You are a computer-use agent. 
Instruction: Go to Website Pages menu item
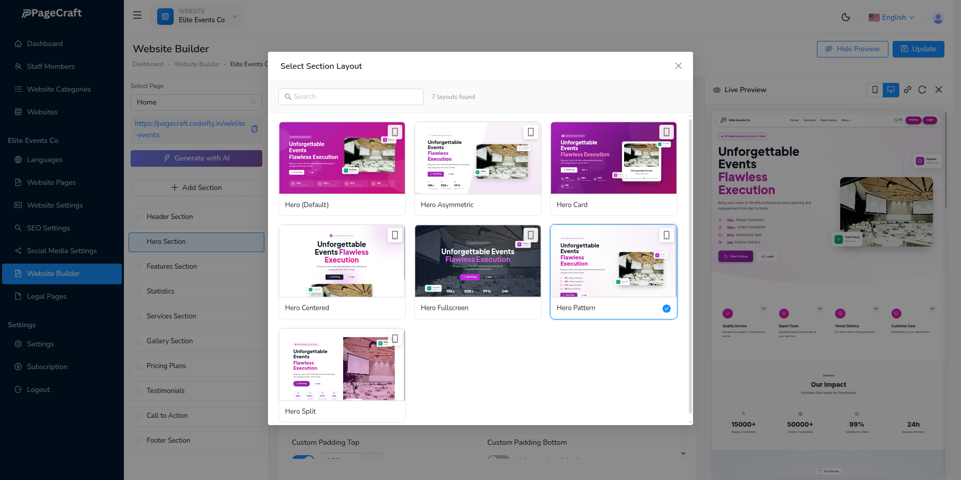coord(51,182)
